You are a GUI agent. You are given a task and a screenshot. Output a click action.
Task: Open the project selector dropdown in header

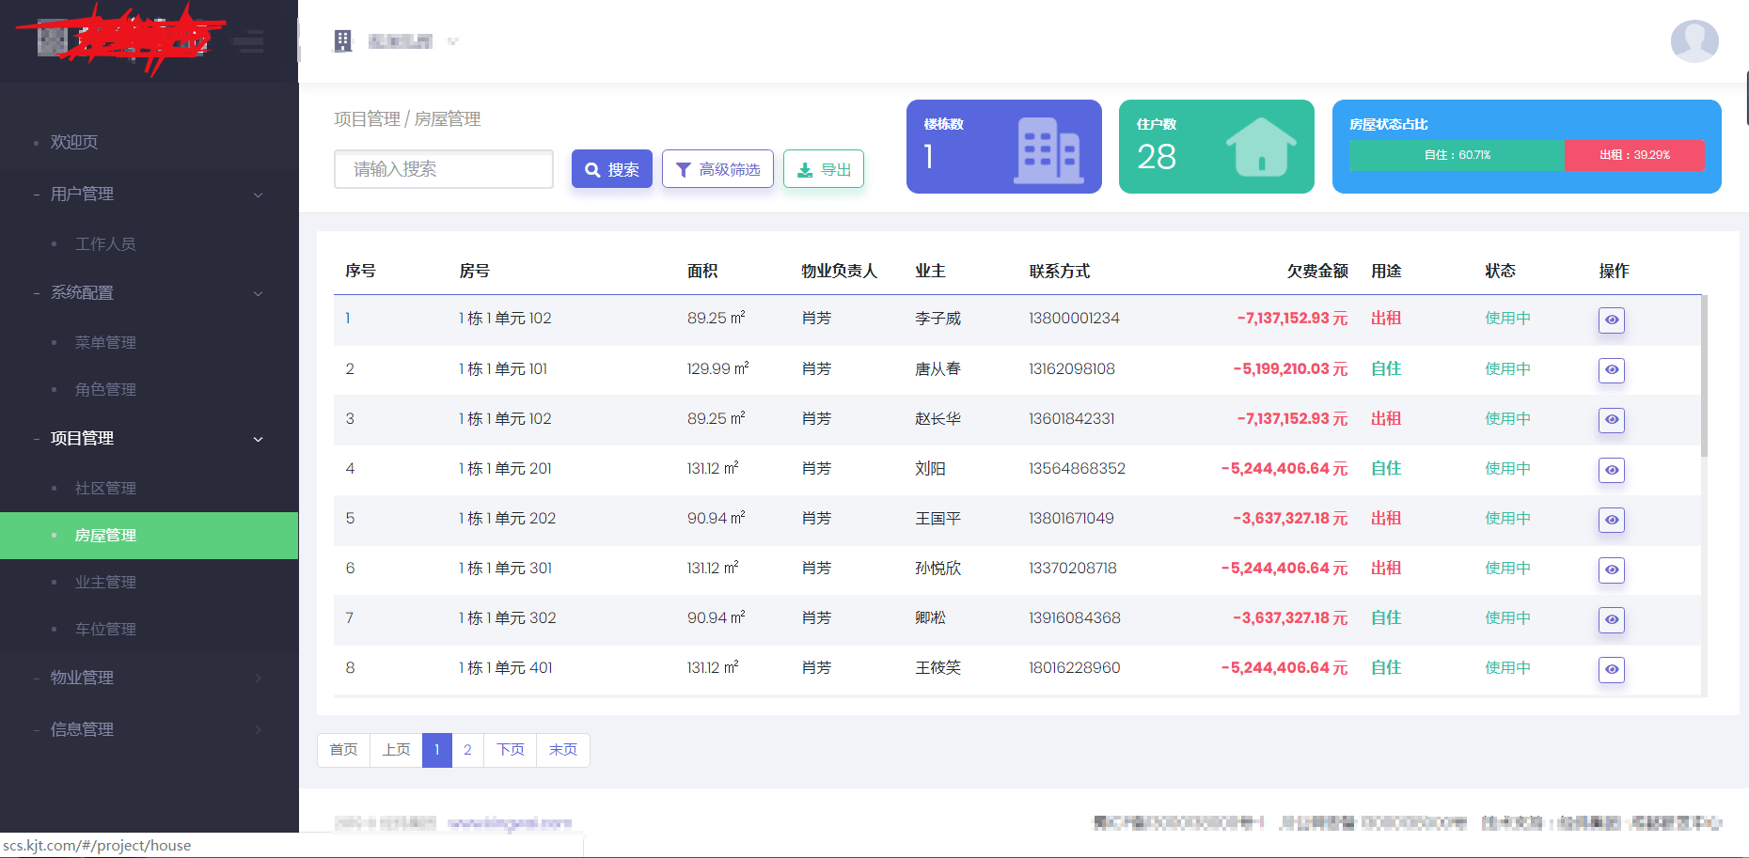[x=411, y=41]
